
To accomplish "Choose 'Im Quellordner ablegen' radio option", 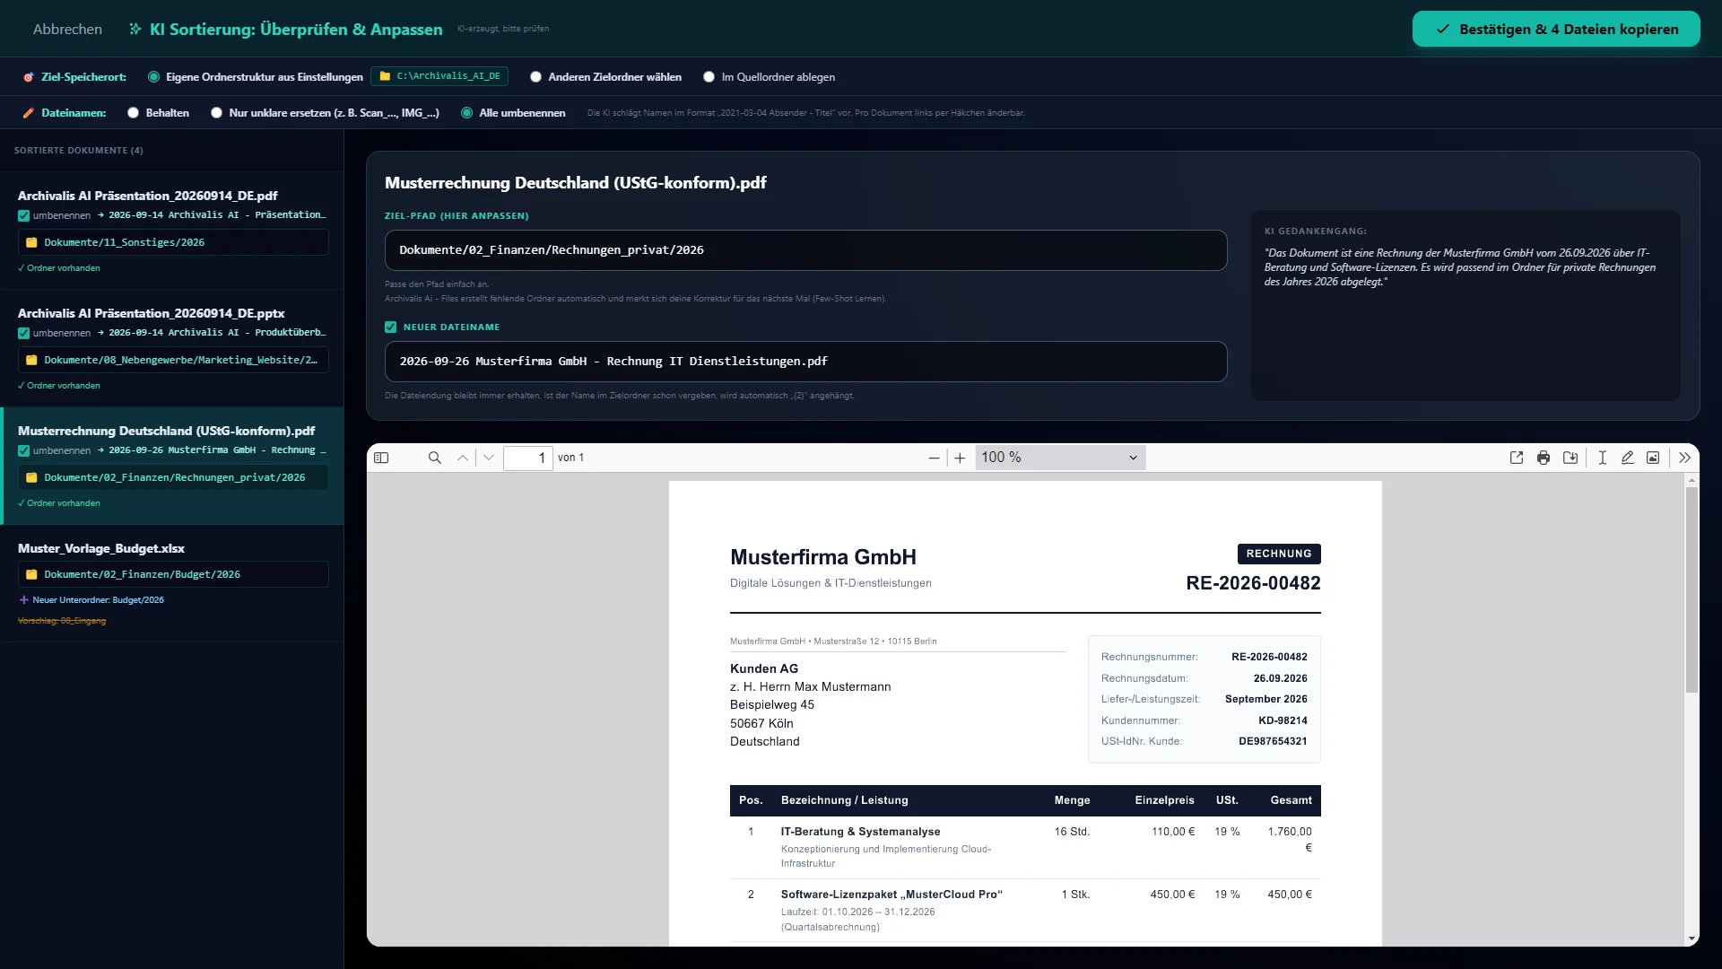I will 709,77.
